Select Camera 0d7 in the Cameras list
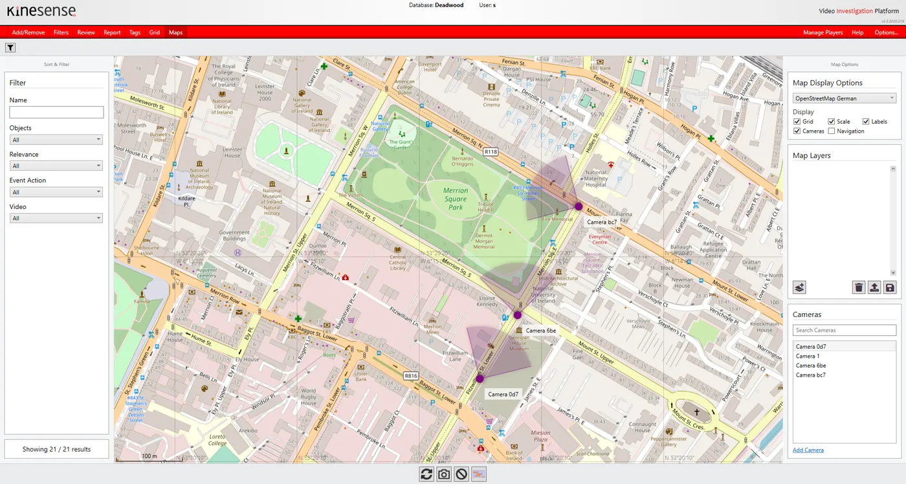 (x=845, y=347)
